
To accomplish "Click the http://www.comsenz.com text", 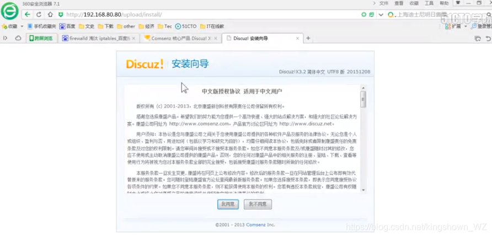I will click(x=199, y=124).
